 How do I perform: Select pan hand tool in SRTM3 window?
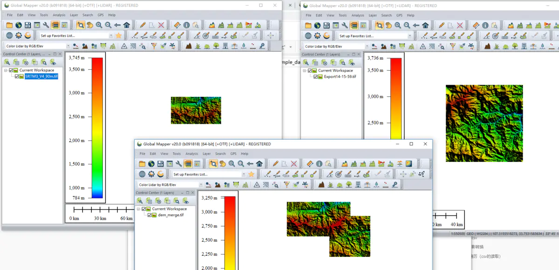point(89,25)
